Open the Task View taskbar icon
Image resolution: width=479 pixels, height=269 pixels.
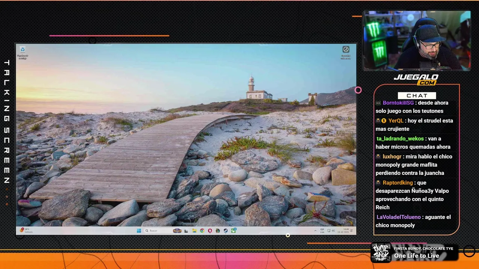coord(186,231)
